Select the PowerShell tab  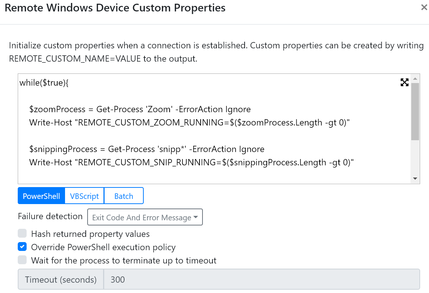click(41, 196)
